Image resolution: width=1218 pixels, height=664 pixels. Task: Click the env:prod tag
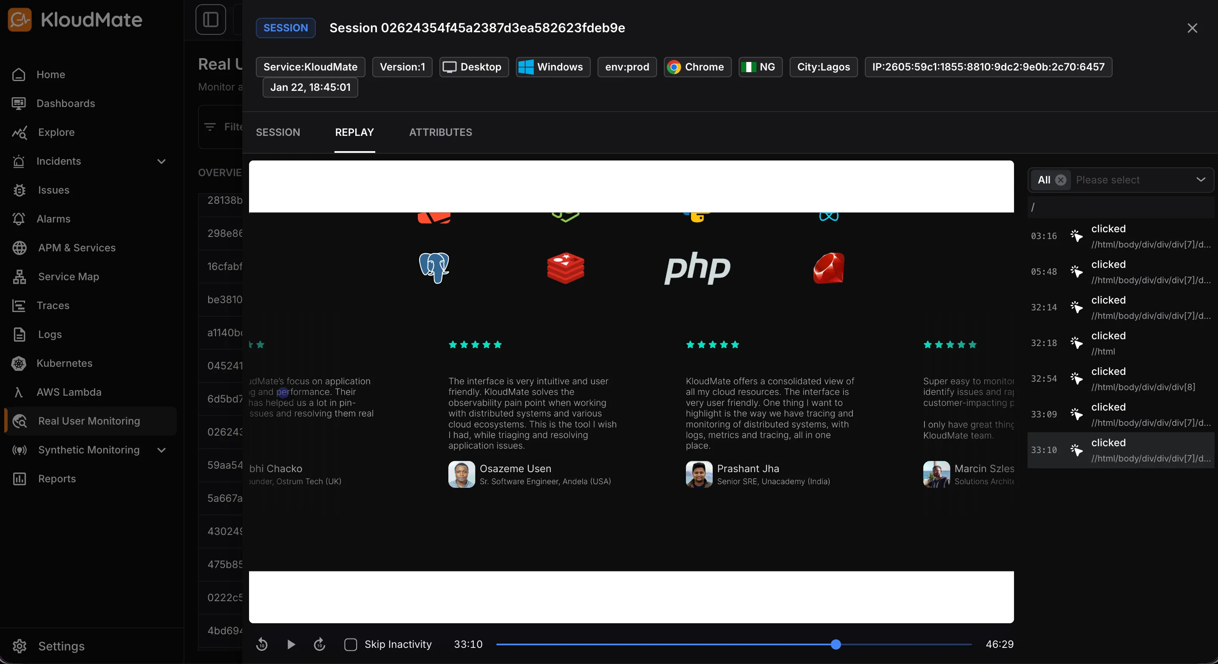(627, 67)
